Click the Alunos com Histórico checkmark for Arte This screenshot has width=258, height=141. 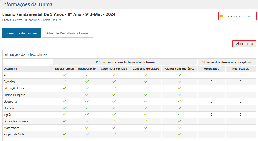click(x=179, y=75)
